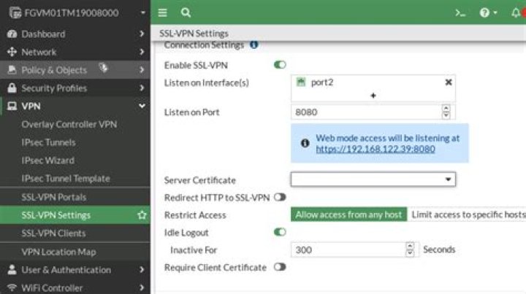Turn on Require Client Certificate toggle
526x294 pixels.
coord(280,268)
